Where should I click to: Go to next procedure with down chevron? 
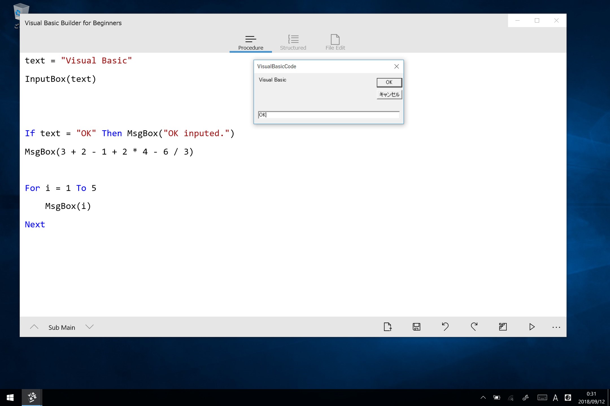coord(90,327)
